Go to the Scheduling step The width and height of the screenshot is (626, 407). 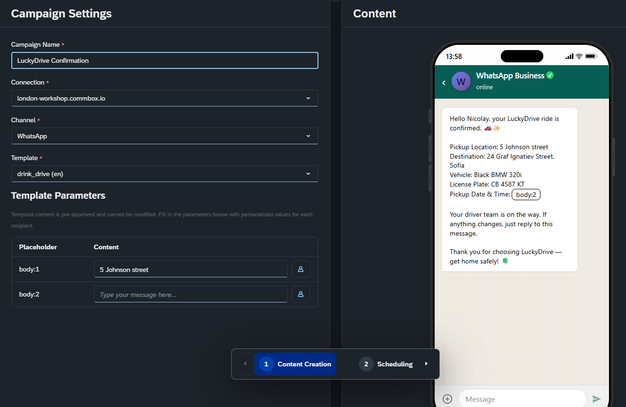click(386, 364)
